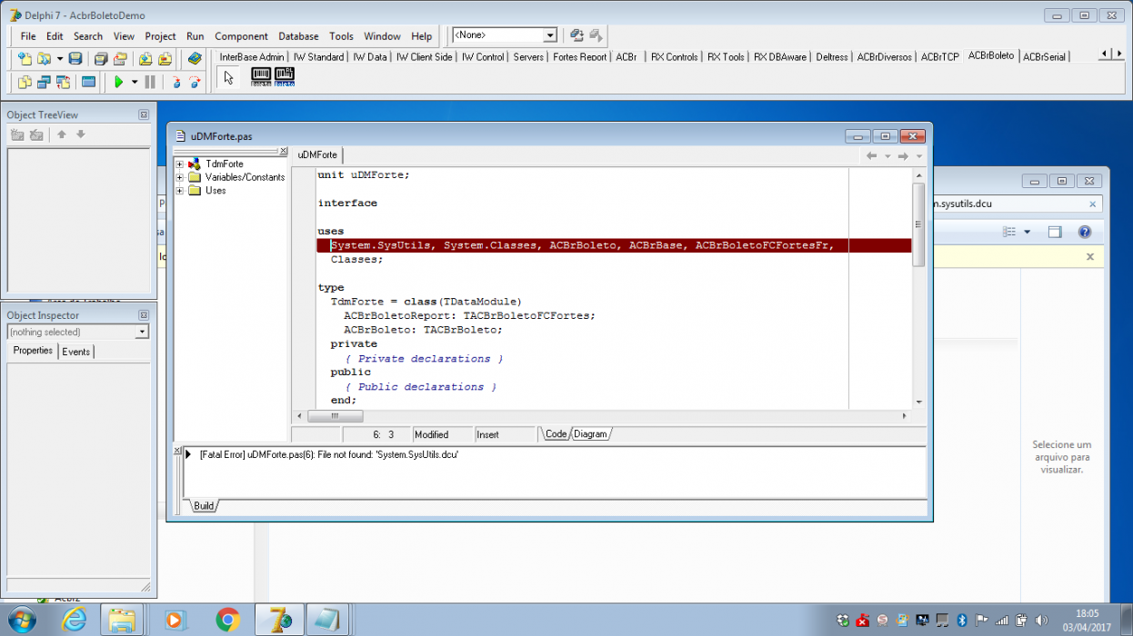Select the InterBase Admin palette tab
This screenshot has width=1133, height=636.
coord(252,57)
